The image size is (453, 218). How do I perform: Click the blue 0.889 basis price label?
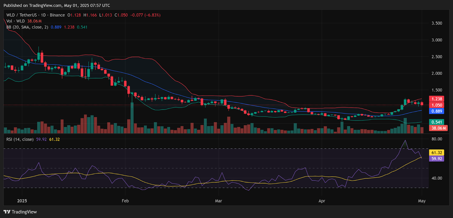(x=437, y=111)
